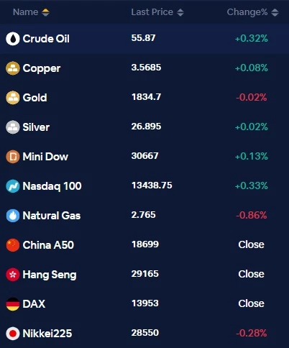Open the Nasdaq 100 chart icon
Viewport: 289px width, 348px height.
pyautogui.click(x=13, y=186)
